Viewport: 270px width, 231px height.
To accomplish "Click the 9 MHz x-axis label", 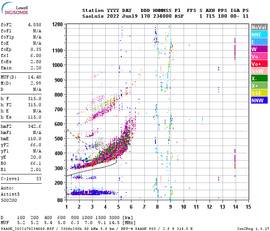I will pos(170,207).
